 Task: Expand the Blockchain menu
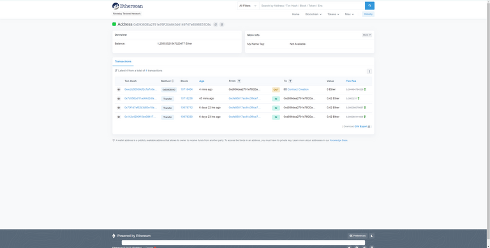[313, 15]
